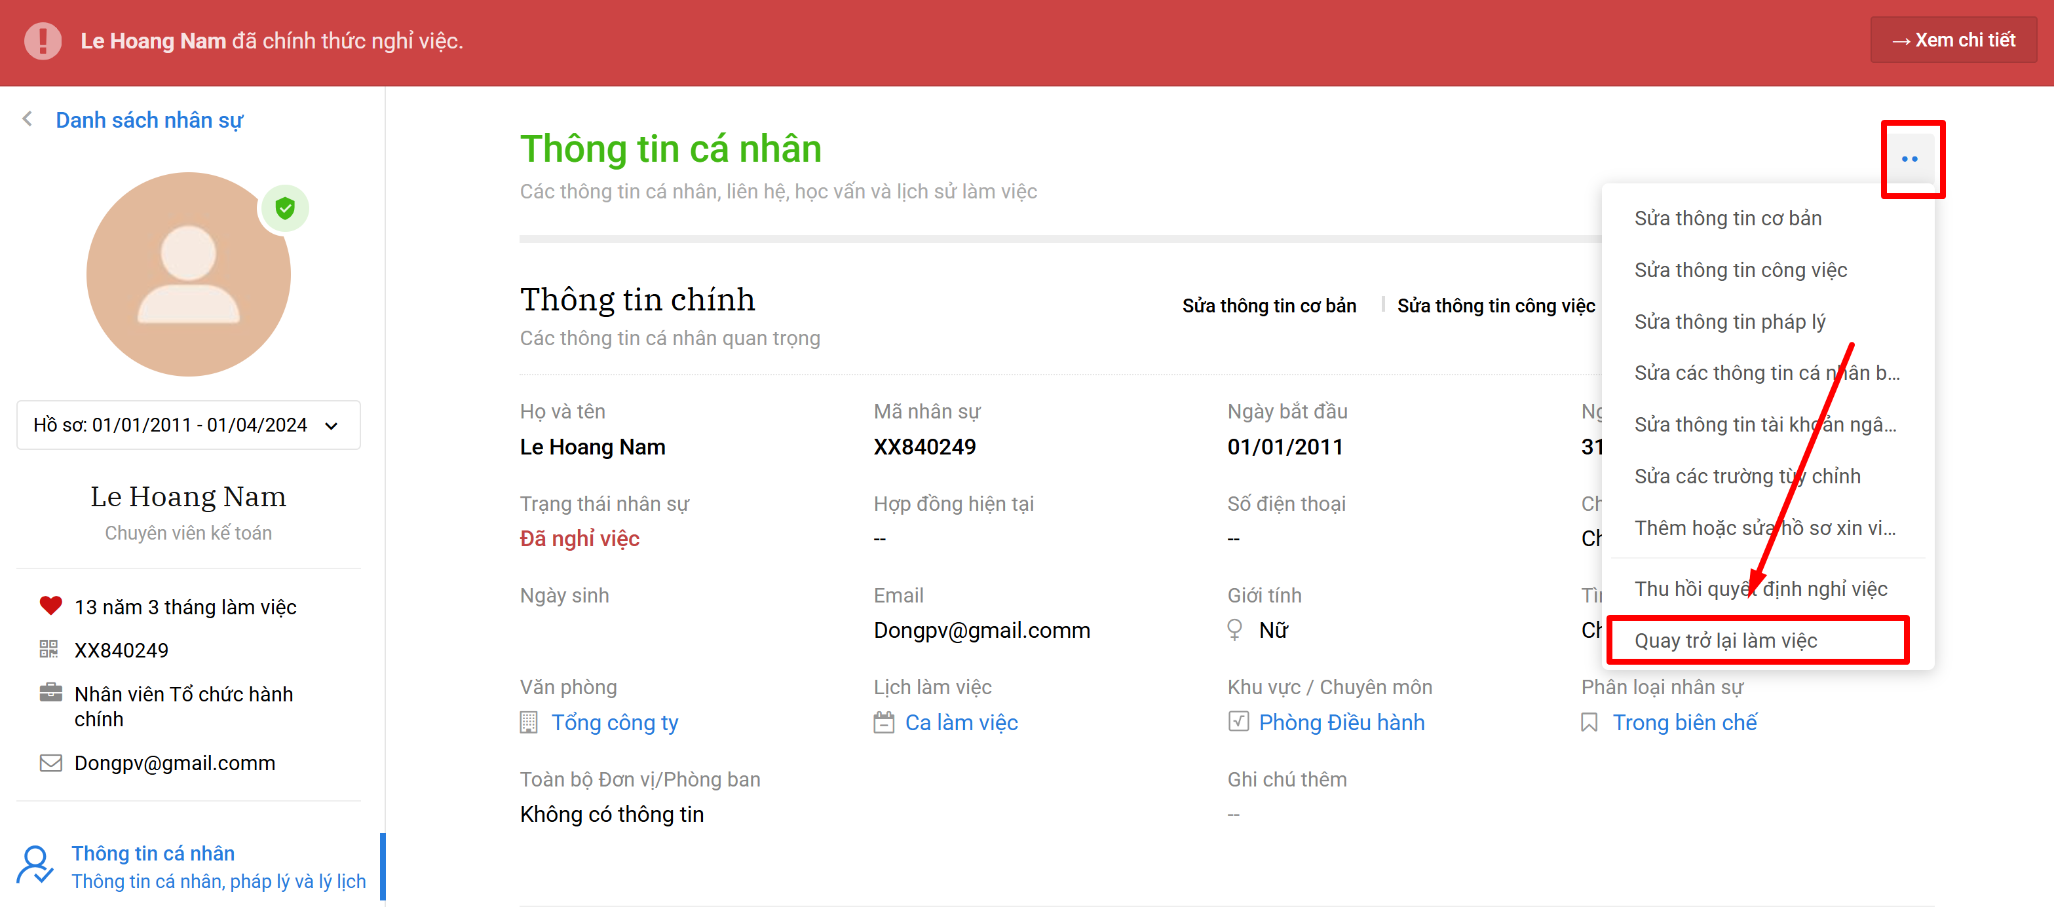Open the Tổng công ty office link
The height and width of the screenshot is (907, 2054).
pos(614,722)
